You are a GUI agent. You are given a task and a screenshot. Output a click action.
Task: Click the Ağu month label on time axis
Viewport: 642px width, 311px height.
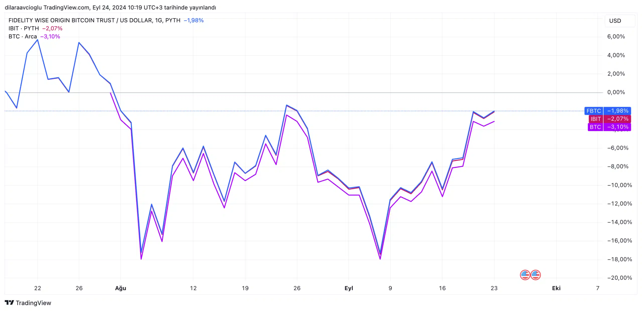click(121, 288)
